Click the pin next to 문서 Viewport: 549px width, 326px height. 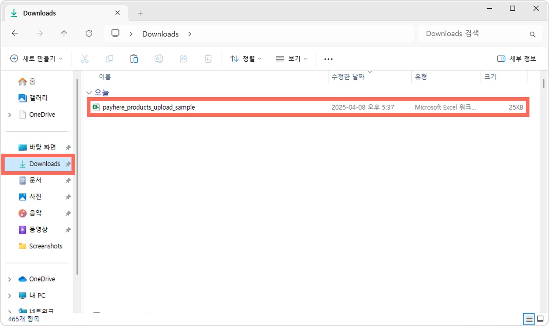click(68, 181)
